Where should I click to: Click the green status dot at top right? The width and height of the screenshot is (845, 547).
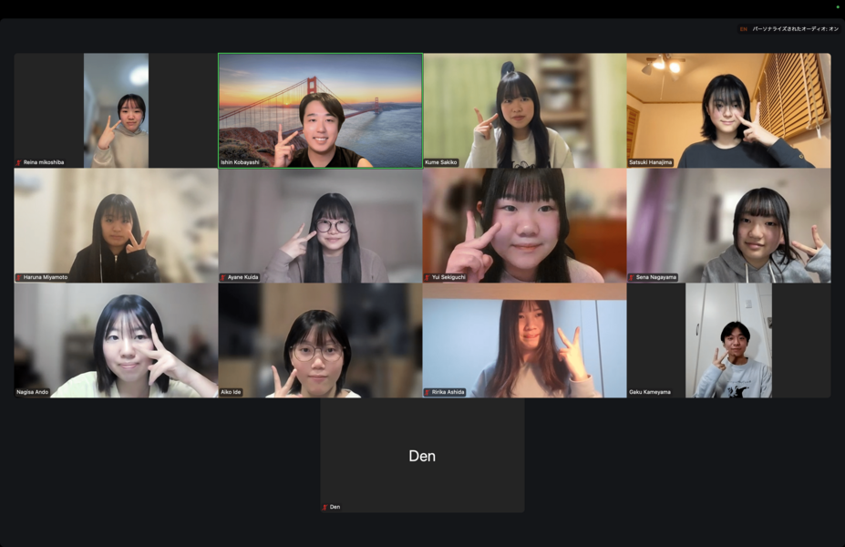[x=838, y=7]
